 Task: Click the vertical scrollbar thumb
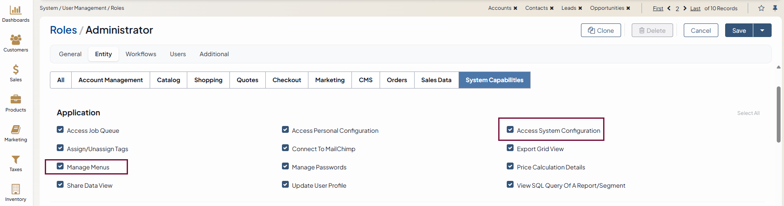pos(778,114)
